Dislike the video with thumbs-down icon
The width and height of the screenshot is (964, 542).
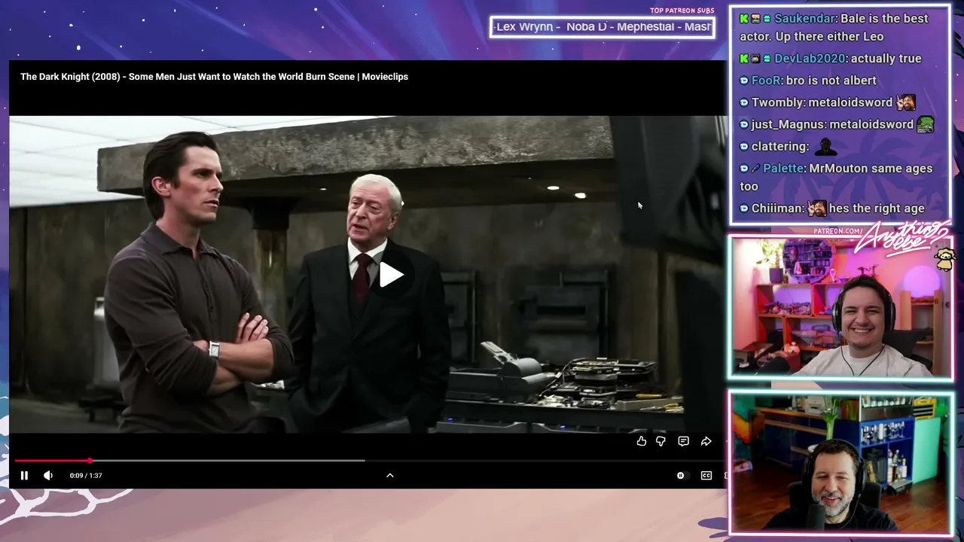click(x=660, y=442)
